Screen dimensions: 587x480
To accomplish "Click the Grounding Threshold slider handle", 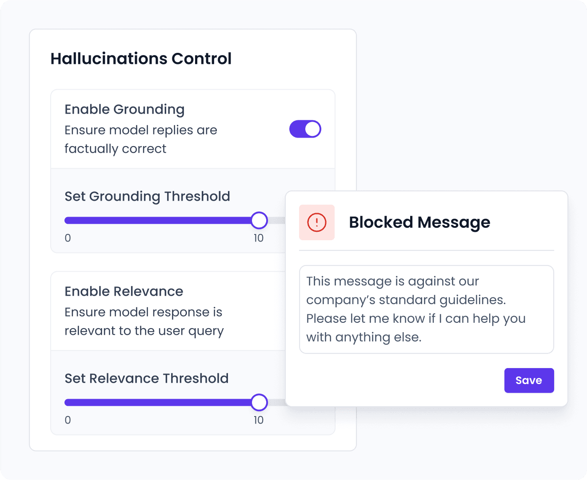I will (x=259, y=220).
